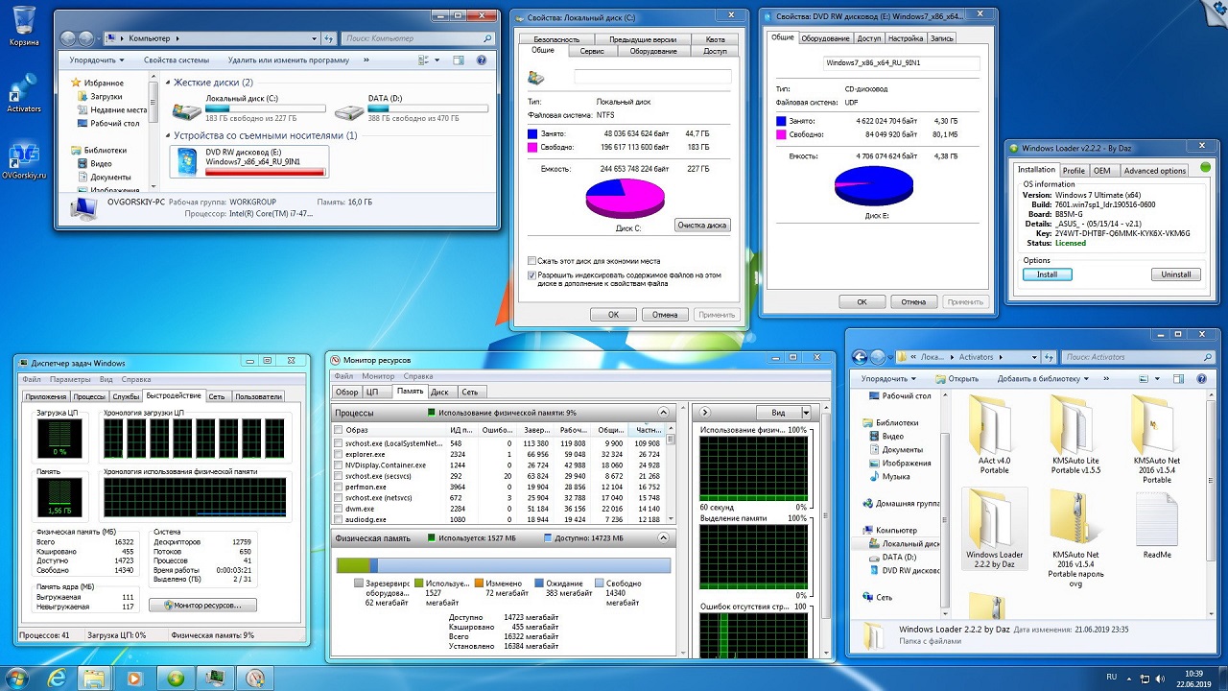Click Install in Windows Loader

coord(1047,274)
